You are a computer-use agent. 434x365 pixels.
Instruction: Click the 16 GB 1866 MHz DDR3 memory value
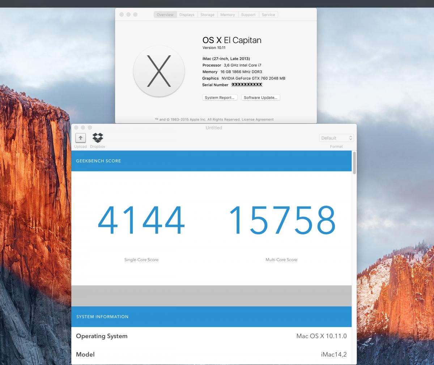tap(241, 72)
